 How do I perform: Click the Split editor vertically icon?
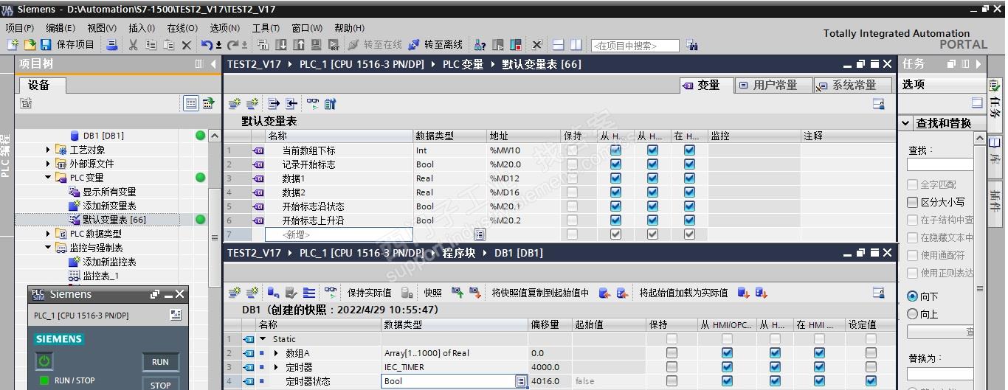pos(576,44)
